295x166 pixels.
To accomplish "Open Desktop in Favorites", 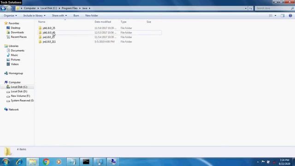I will (15, 28).
